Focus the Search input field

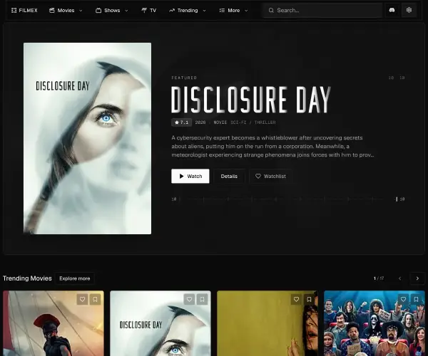coord(322,11)
